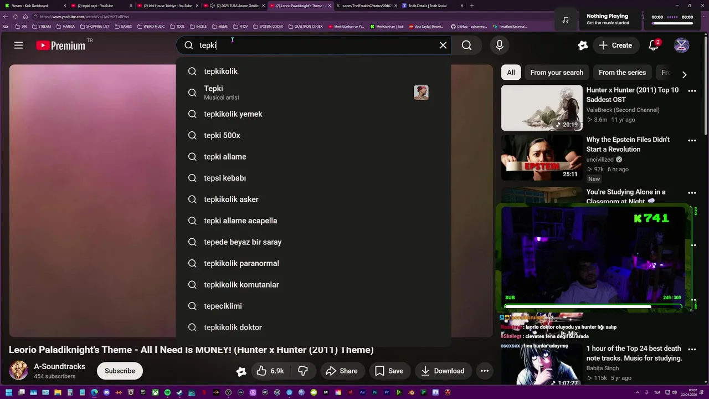Open Hunter x Hunter Saddest OST thumbnail
This screenshot has height=399, width=709.
(542, 108)
